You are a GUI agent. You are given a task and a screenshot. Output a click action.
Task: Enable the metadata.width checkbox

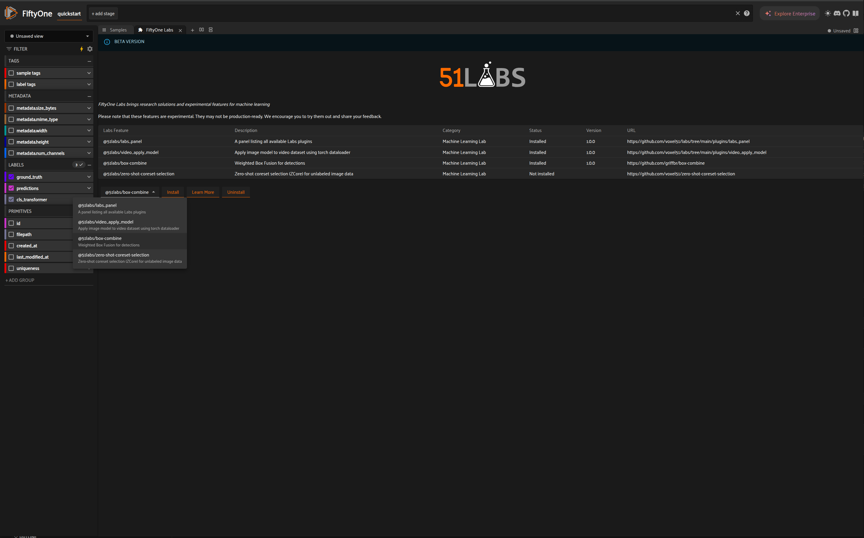coord(11,130)
